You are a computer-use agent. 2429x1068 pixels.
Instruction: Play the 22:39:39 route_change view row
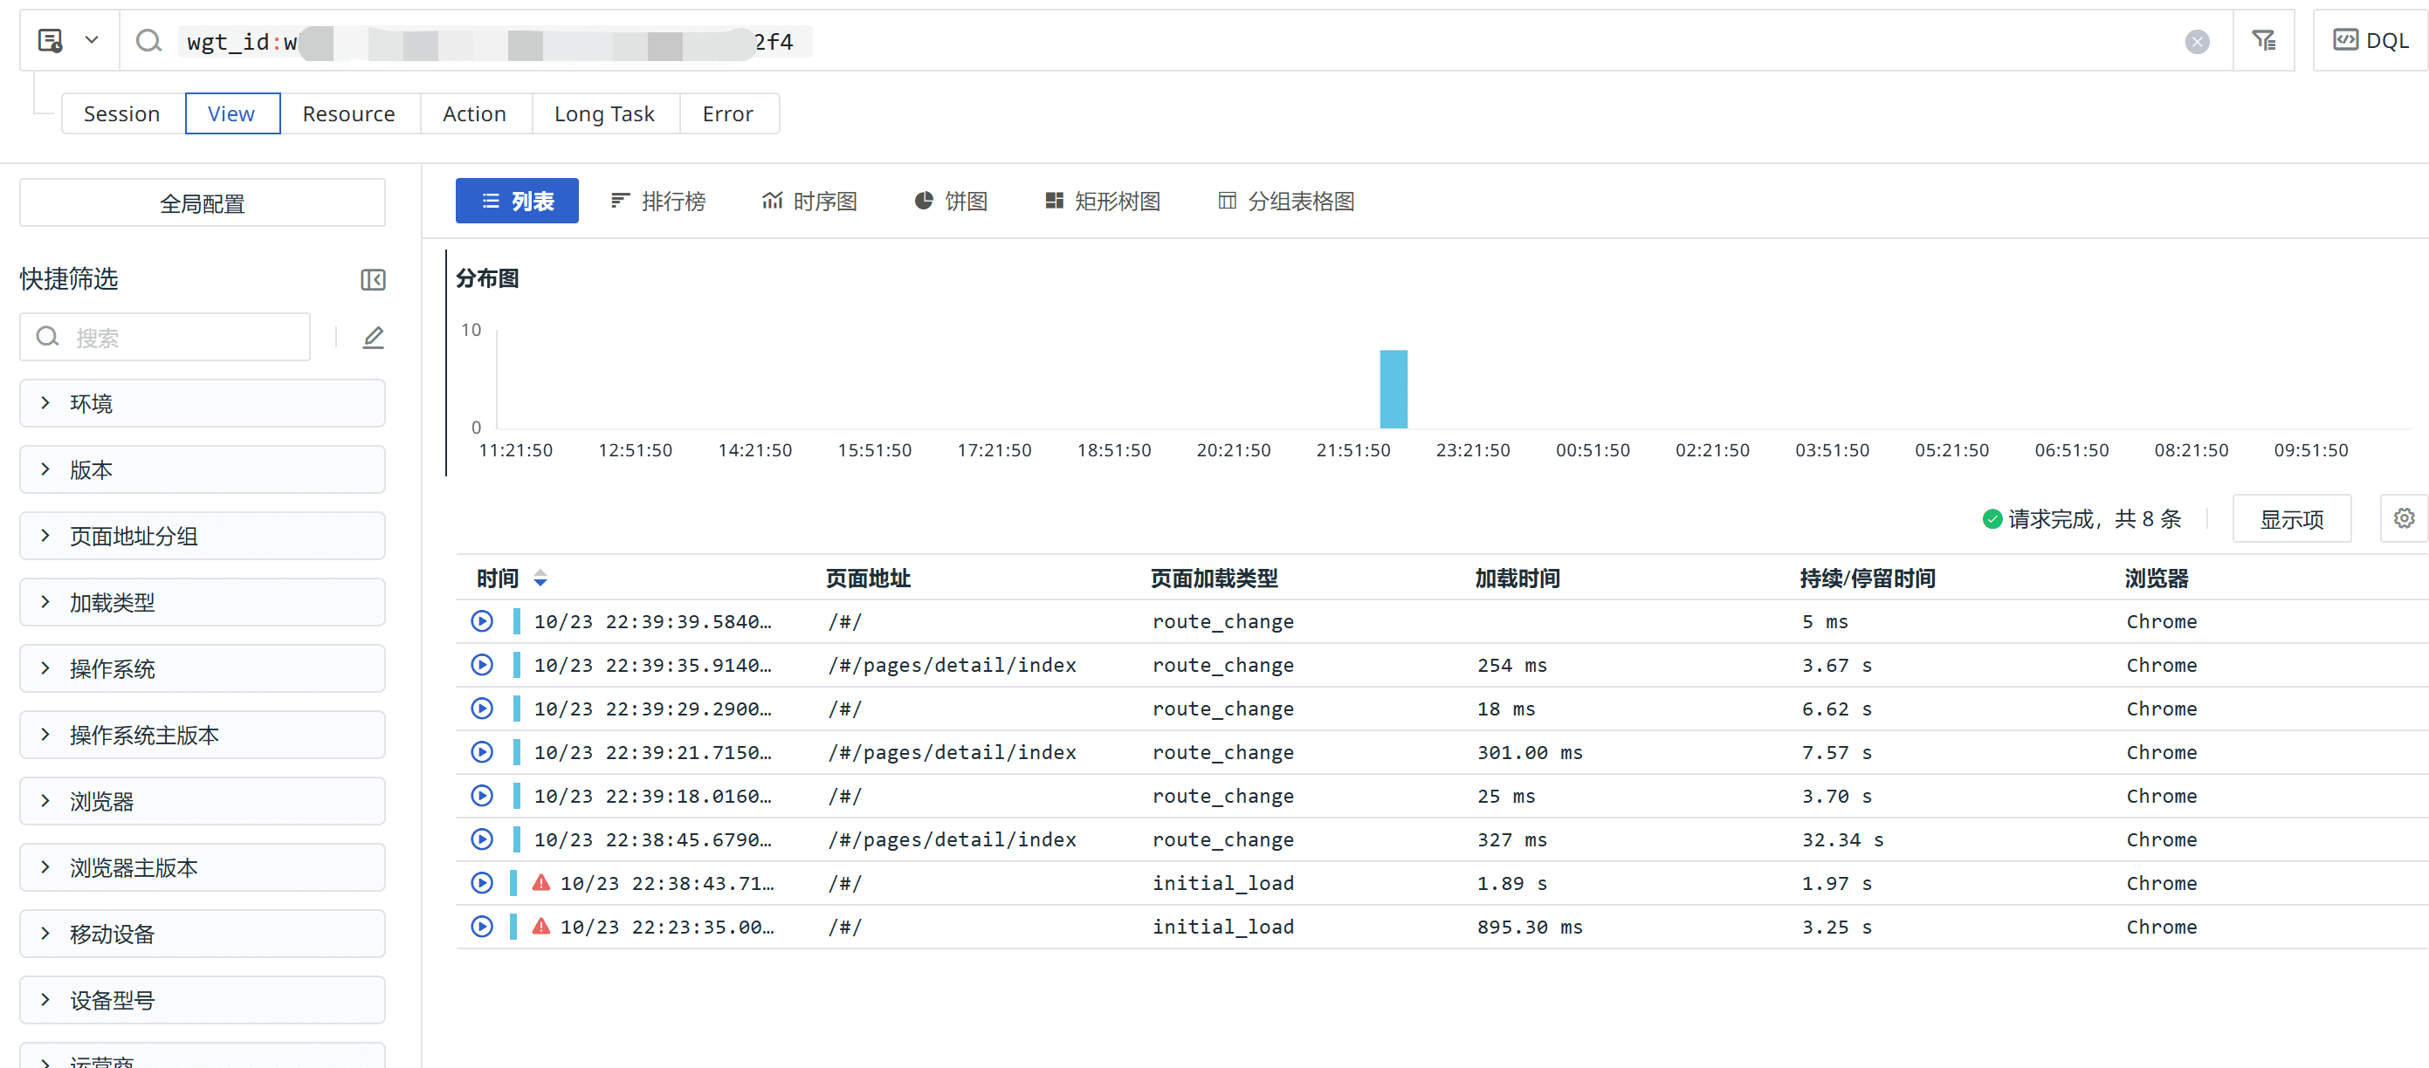pyautogui.click(x=482, y=621)
